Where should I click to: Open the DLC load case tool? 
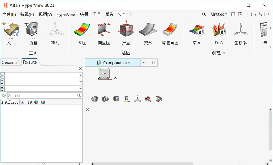coord(219,30)
